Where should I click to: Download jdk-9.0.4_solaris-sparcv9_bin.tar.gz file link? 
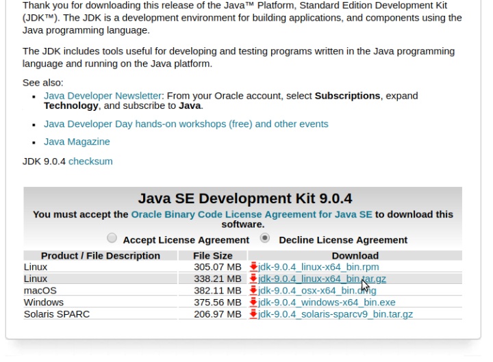(336, 314)
